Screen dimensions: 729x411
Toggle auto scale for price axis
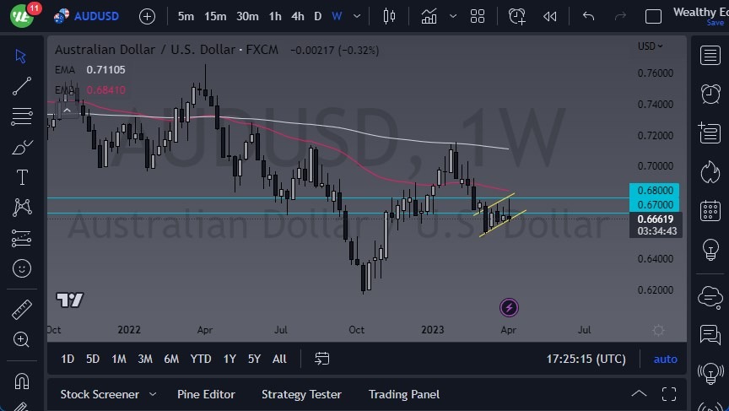(x=665, y=359)
